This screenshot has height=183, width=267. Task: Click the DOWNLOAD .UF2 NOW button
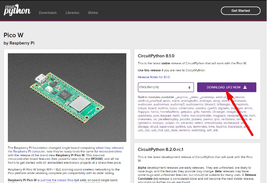(x=226, y=87)
